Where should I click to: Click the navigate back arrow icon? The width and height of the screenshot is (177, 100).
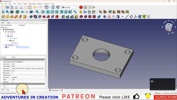click(22, 12)
